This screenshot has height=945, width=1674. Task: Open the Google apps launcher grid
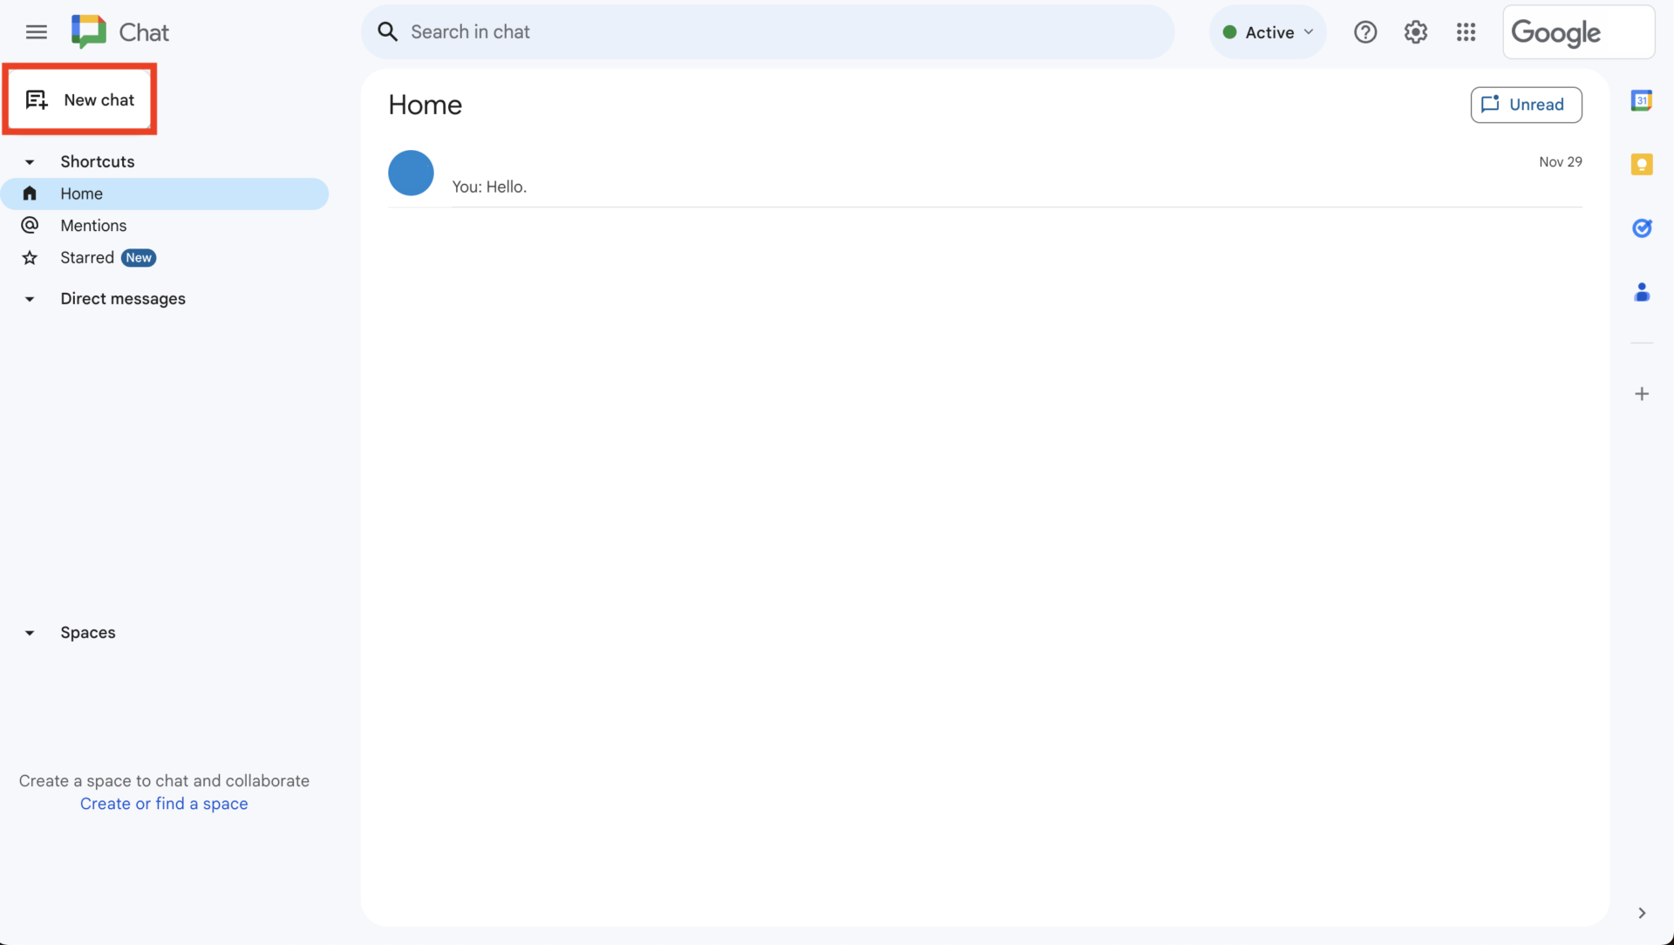click(x=1466, y=31)
